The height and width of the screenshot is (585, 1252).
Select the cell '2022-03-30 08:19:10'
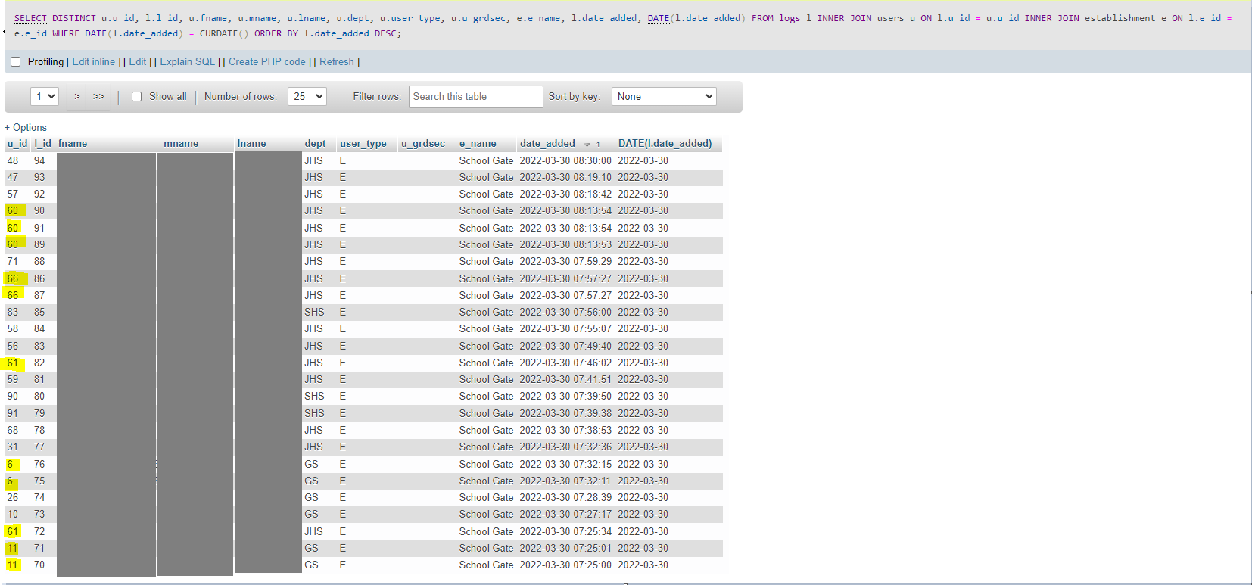click(x=565, y=177)
